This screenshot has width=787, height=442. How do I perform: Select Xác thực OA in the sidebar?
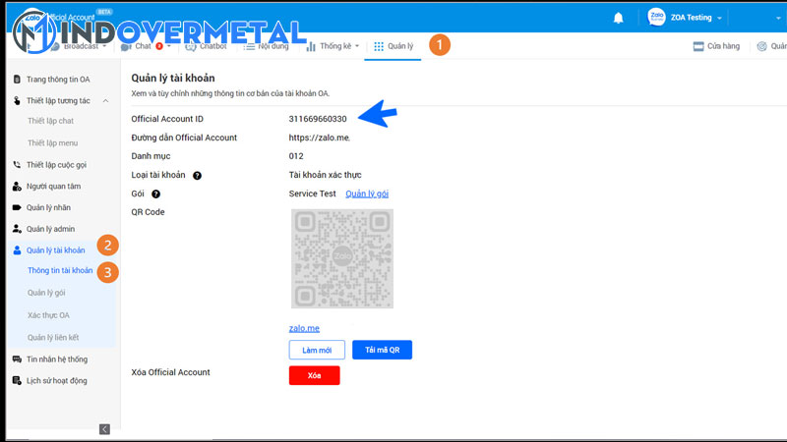tap(49, 315)
